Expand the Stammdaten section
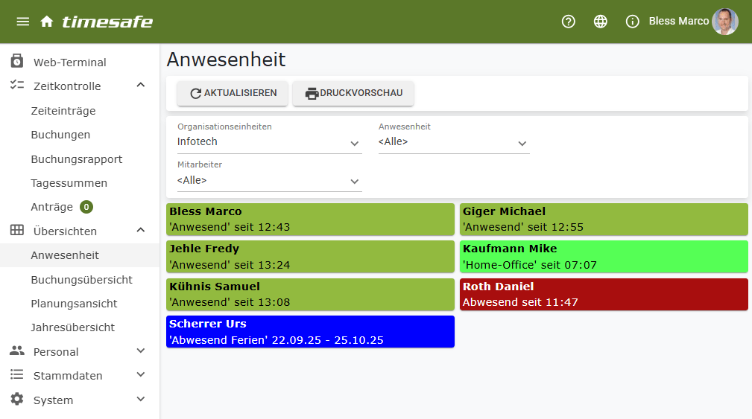 click(x=141, y=375)
